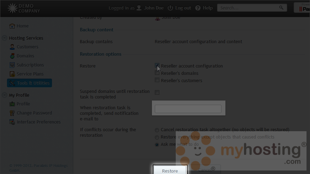Open Tools & Utilities in the sidebar

click(x=29, y=83)
